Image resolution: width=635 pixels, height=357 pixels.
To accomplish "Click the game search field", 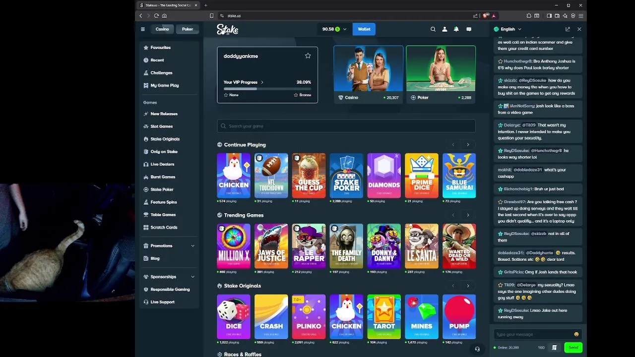I will [x=346, y=126].
